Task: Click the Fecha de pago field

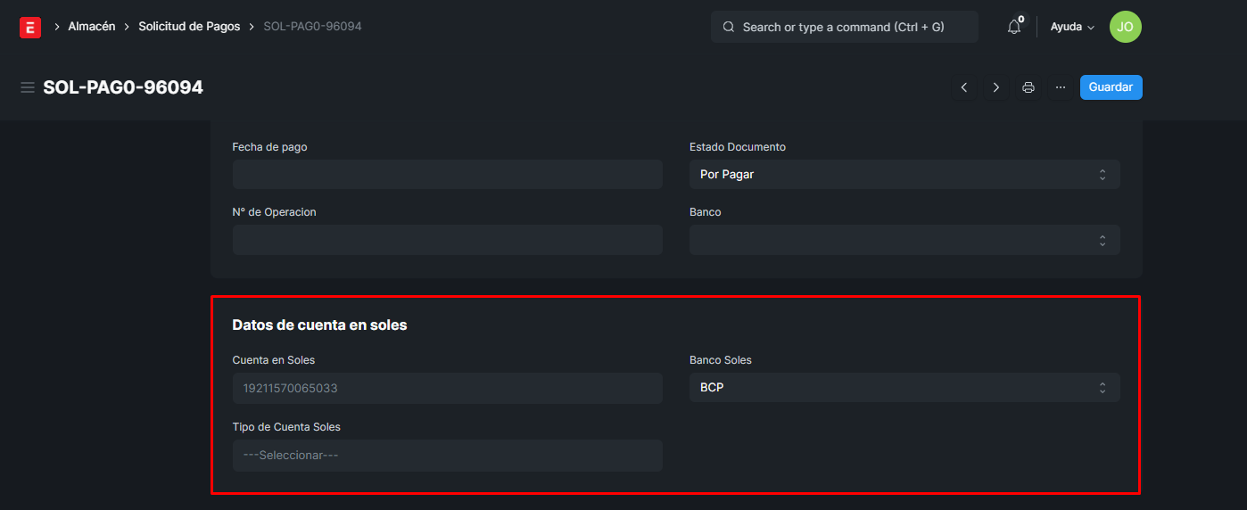Action: point(447,175)
